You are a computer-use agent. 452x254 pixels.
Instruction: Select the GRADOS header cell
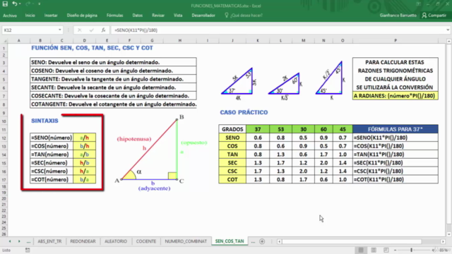(x=232, y=129)
